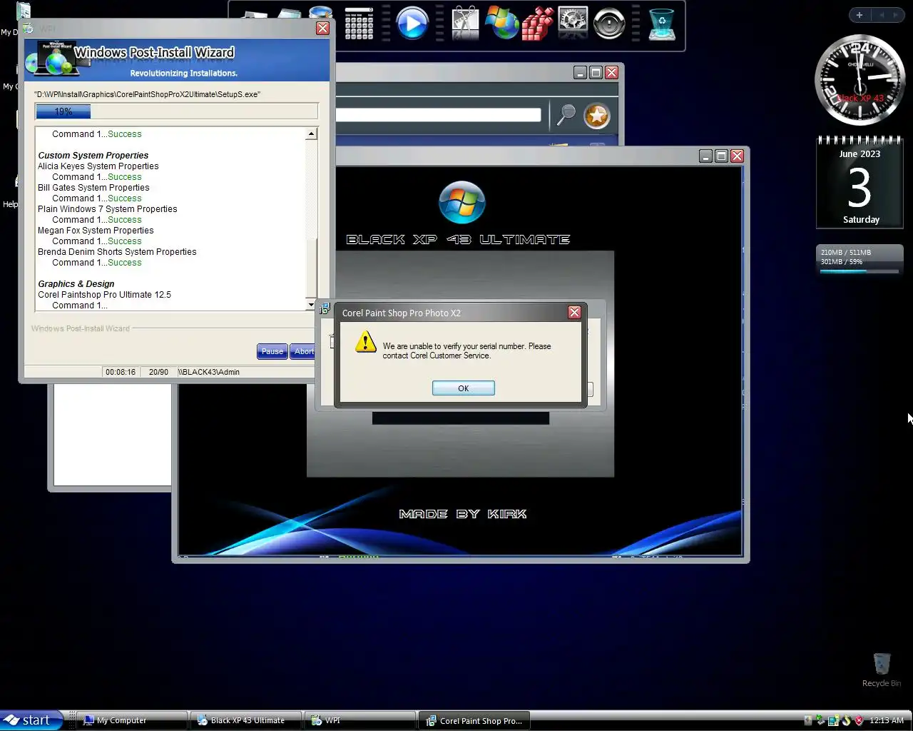Image resolution: width=913 pixels, height=731 pixels.
Task: Open the calculator icon in top dock
Action: [359, 24]
